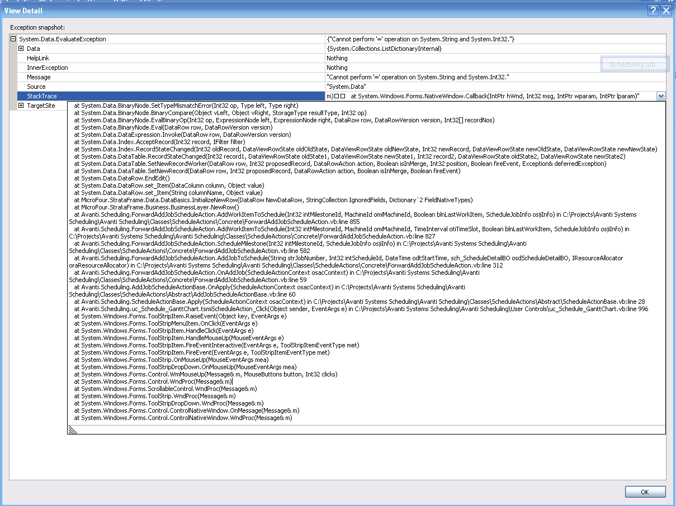The image size is (676, 506).
Task: Expand the TargetSite property node
Action: (21, 106)
